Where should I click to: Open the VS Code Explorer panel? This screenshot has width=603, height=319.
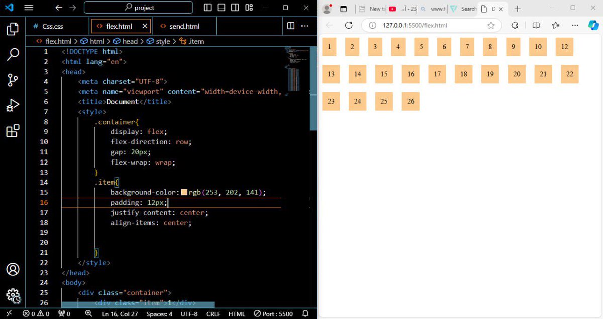click(13, 29)
